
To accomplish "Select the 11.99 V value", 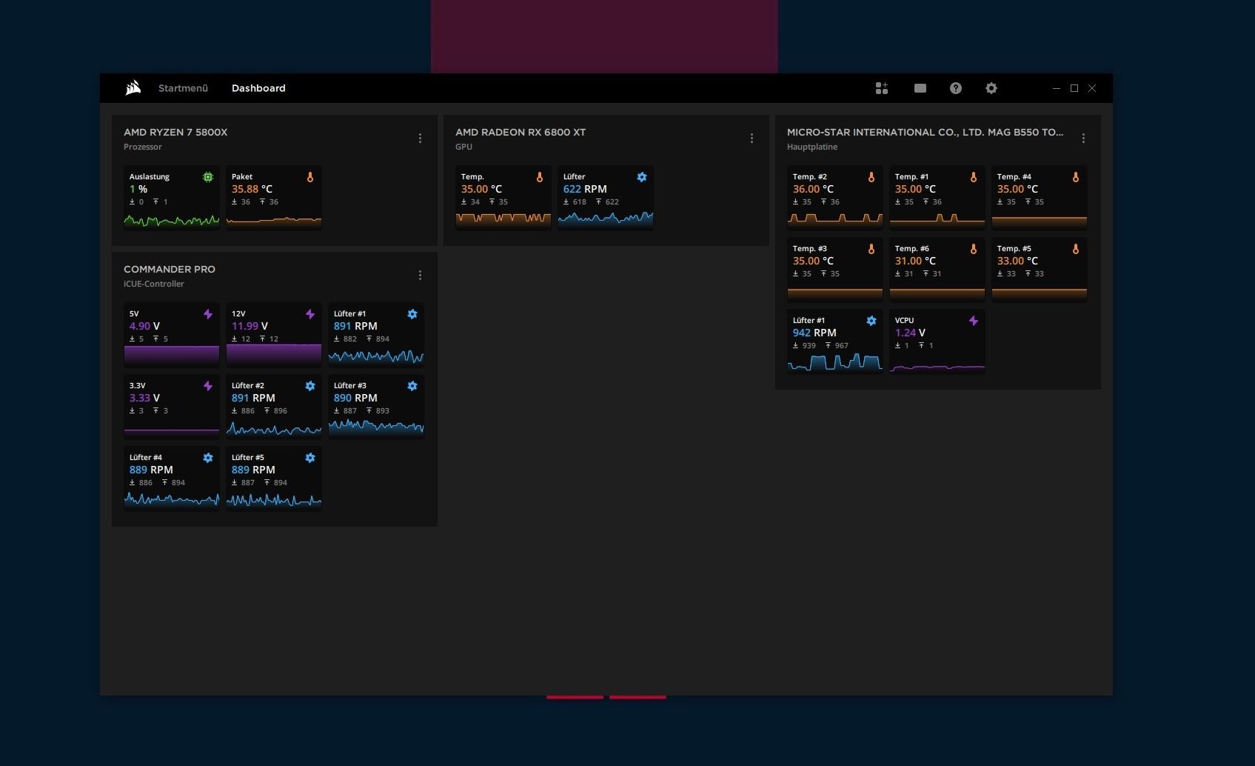I will tap(250, 326).
